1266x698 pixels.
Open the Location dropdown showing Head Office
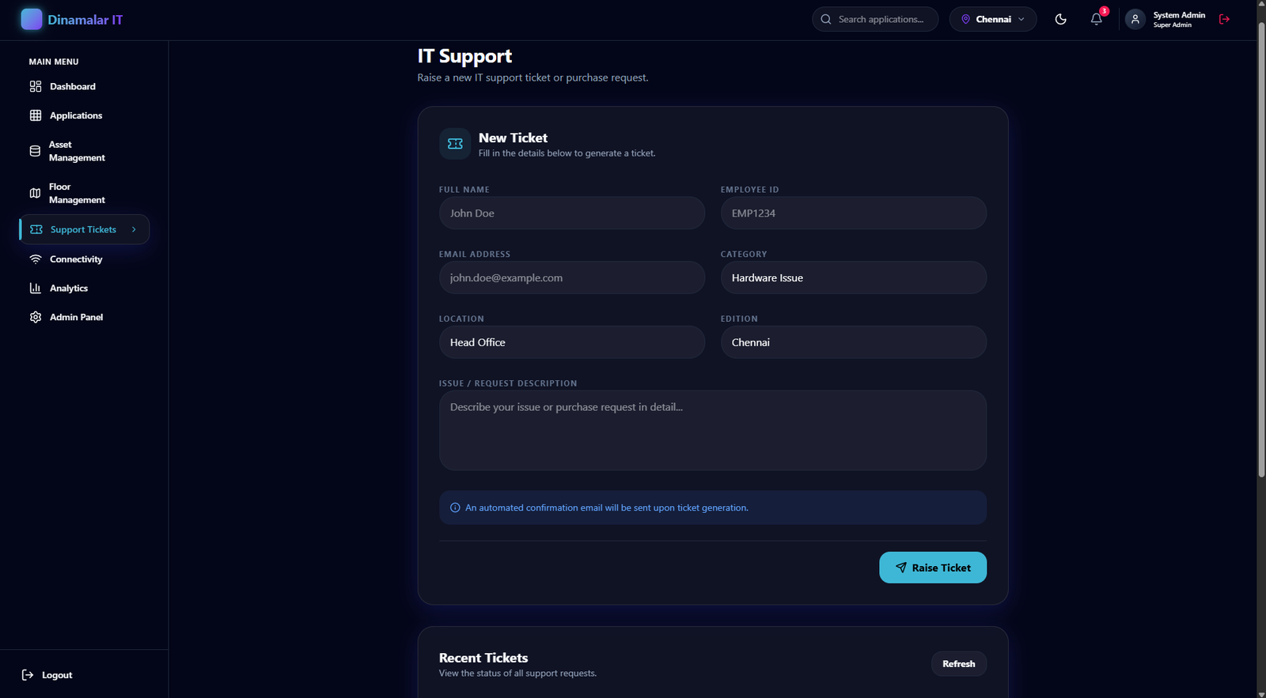(572, 342)
